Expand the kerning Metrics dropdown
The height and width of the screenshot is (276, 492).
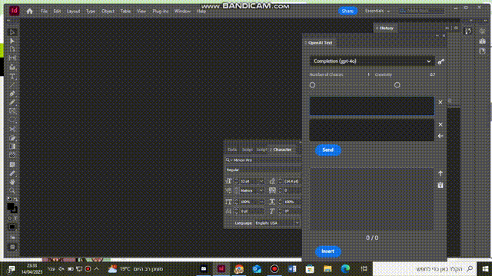click(261, 191)
